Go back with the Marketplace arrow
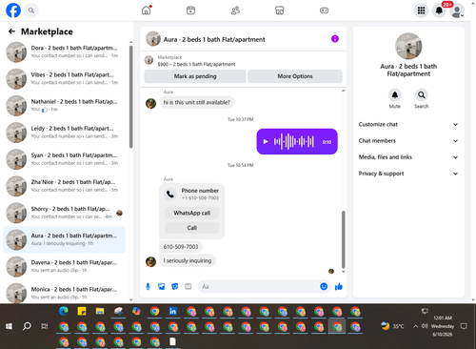This screenshot has height=349, width=476. (11, 31)
